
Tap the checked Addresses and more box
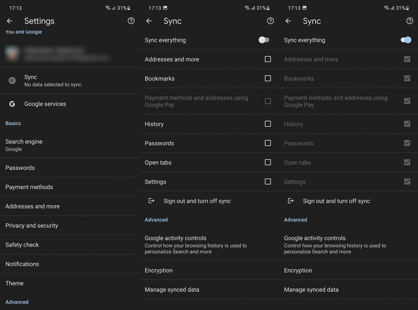(x=407, y=59)
